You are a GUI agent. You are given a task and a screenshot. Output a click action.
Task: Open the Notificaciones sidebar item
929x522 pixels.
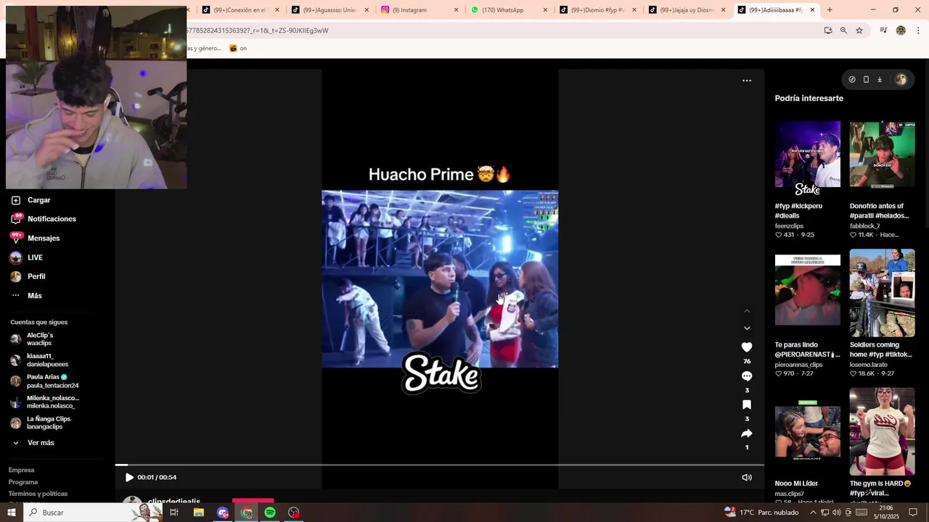tap(44, 219)
